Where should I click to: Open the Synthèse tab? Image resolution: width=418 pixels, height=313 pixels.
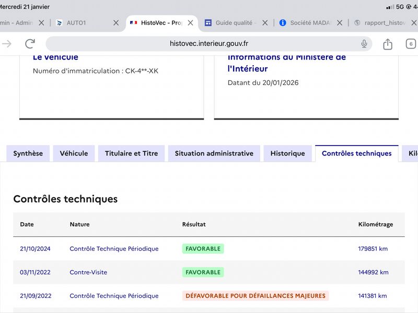[x=28, y=153]
